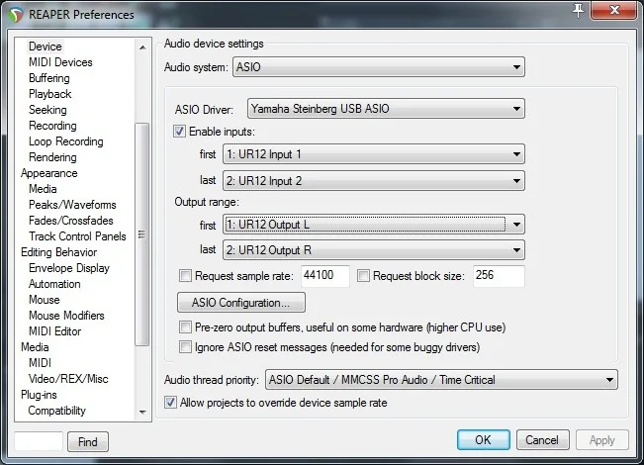Click the Cancel button
Image resolution: width=644 pixels, height=465 pixels.
click(542, 440)
